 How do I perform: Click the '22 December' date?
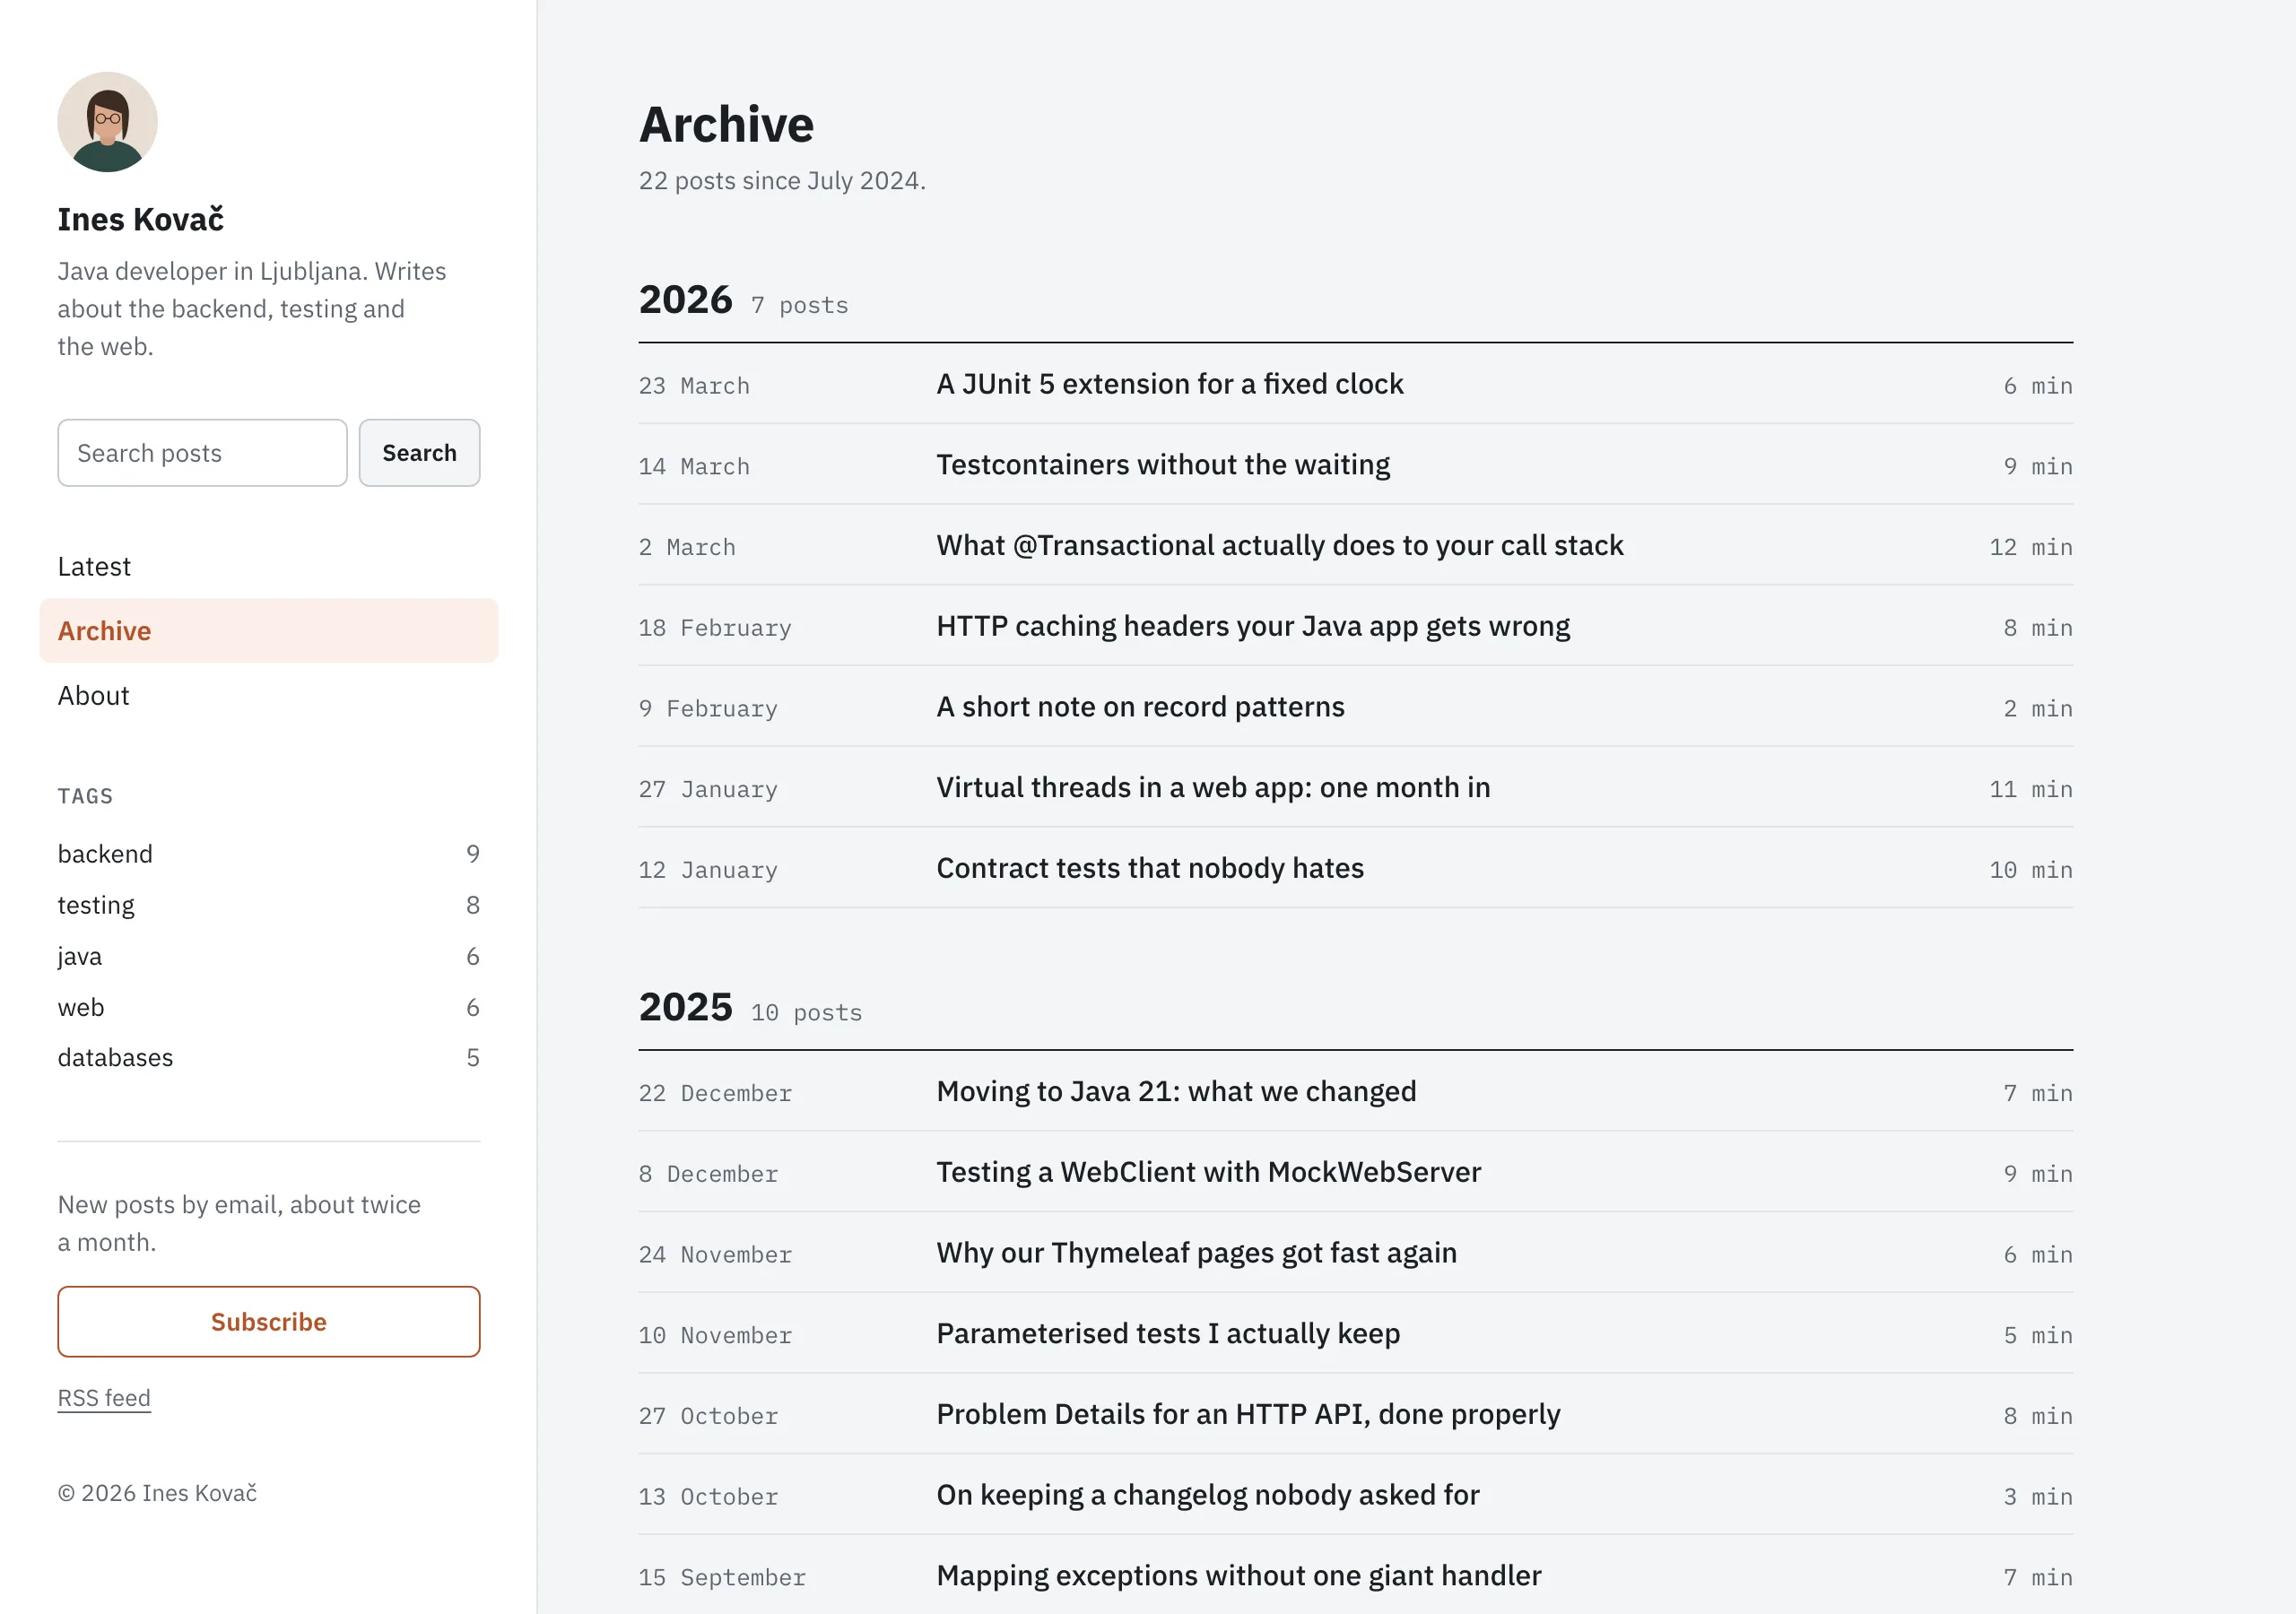(715, 1093)
